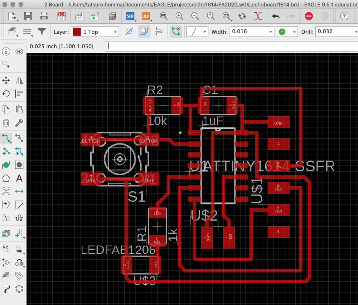Select the Align tool
358x305 pixels.
tap(19, 93)
